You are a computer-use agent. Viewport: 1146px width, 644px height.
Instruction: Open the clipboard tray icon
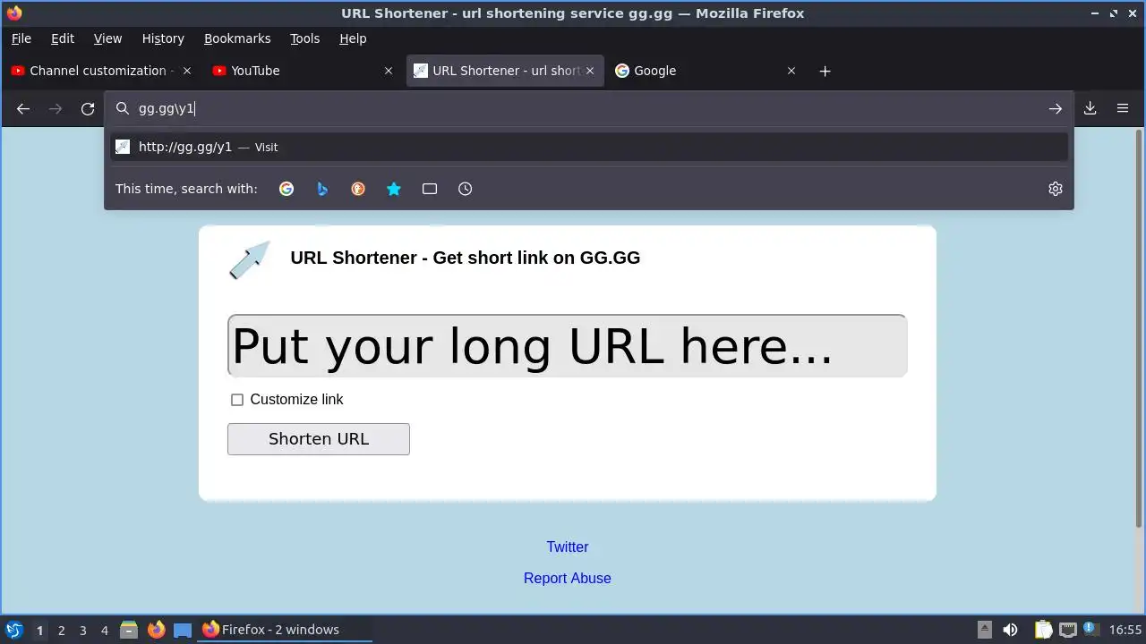point(1043,630)
